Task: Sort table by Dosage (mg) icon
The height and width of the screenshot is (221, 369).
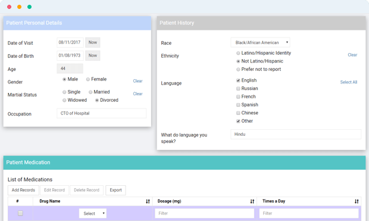Action: (x=252, y=201)
